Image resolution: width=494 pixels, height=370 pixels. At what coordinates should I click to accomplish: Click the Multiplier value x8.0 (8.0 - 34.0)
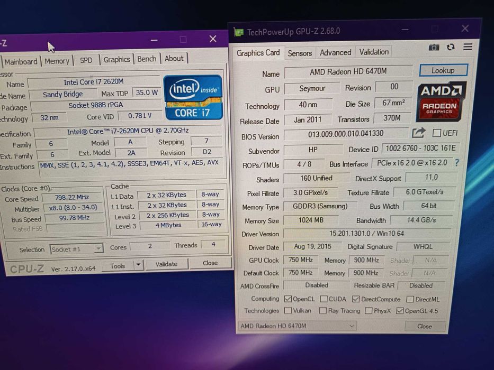coord(73,207)
